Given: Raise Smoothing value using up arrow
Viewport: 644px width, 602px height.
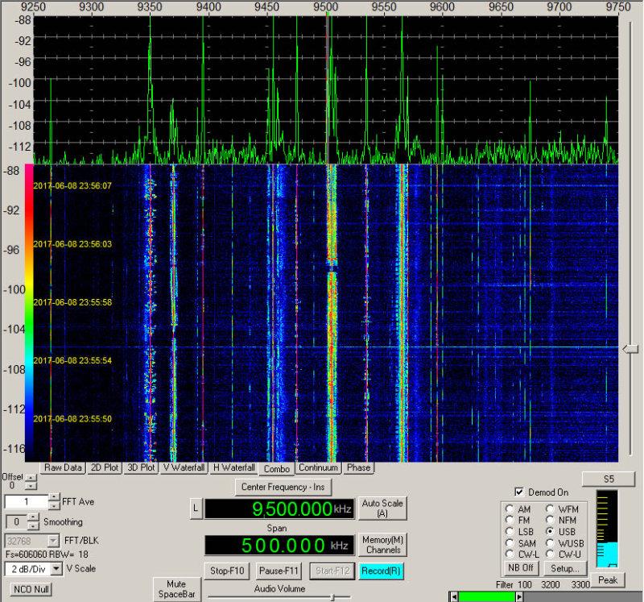Looking at the screenshot, I should 34,517.
